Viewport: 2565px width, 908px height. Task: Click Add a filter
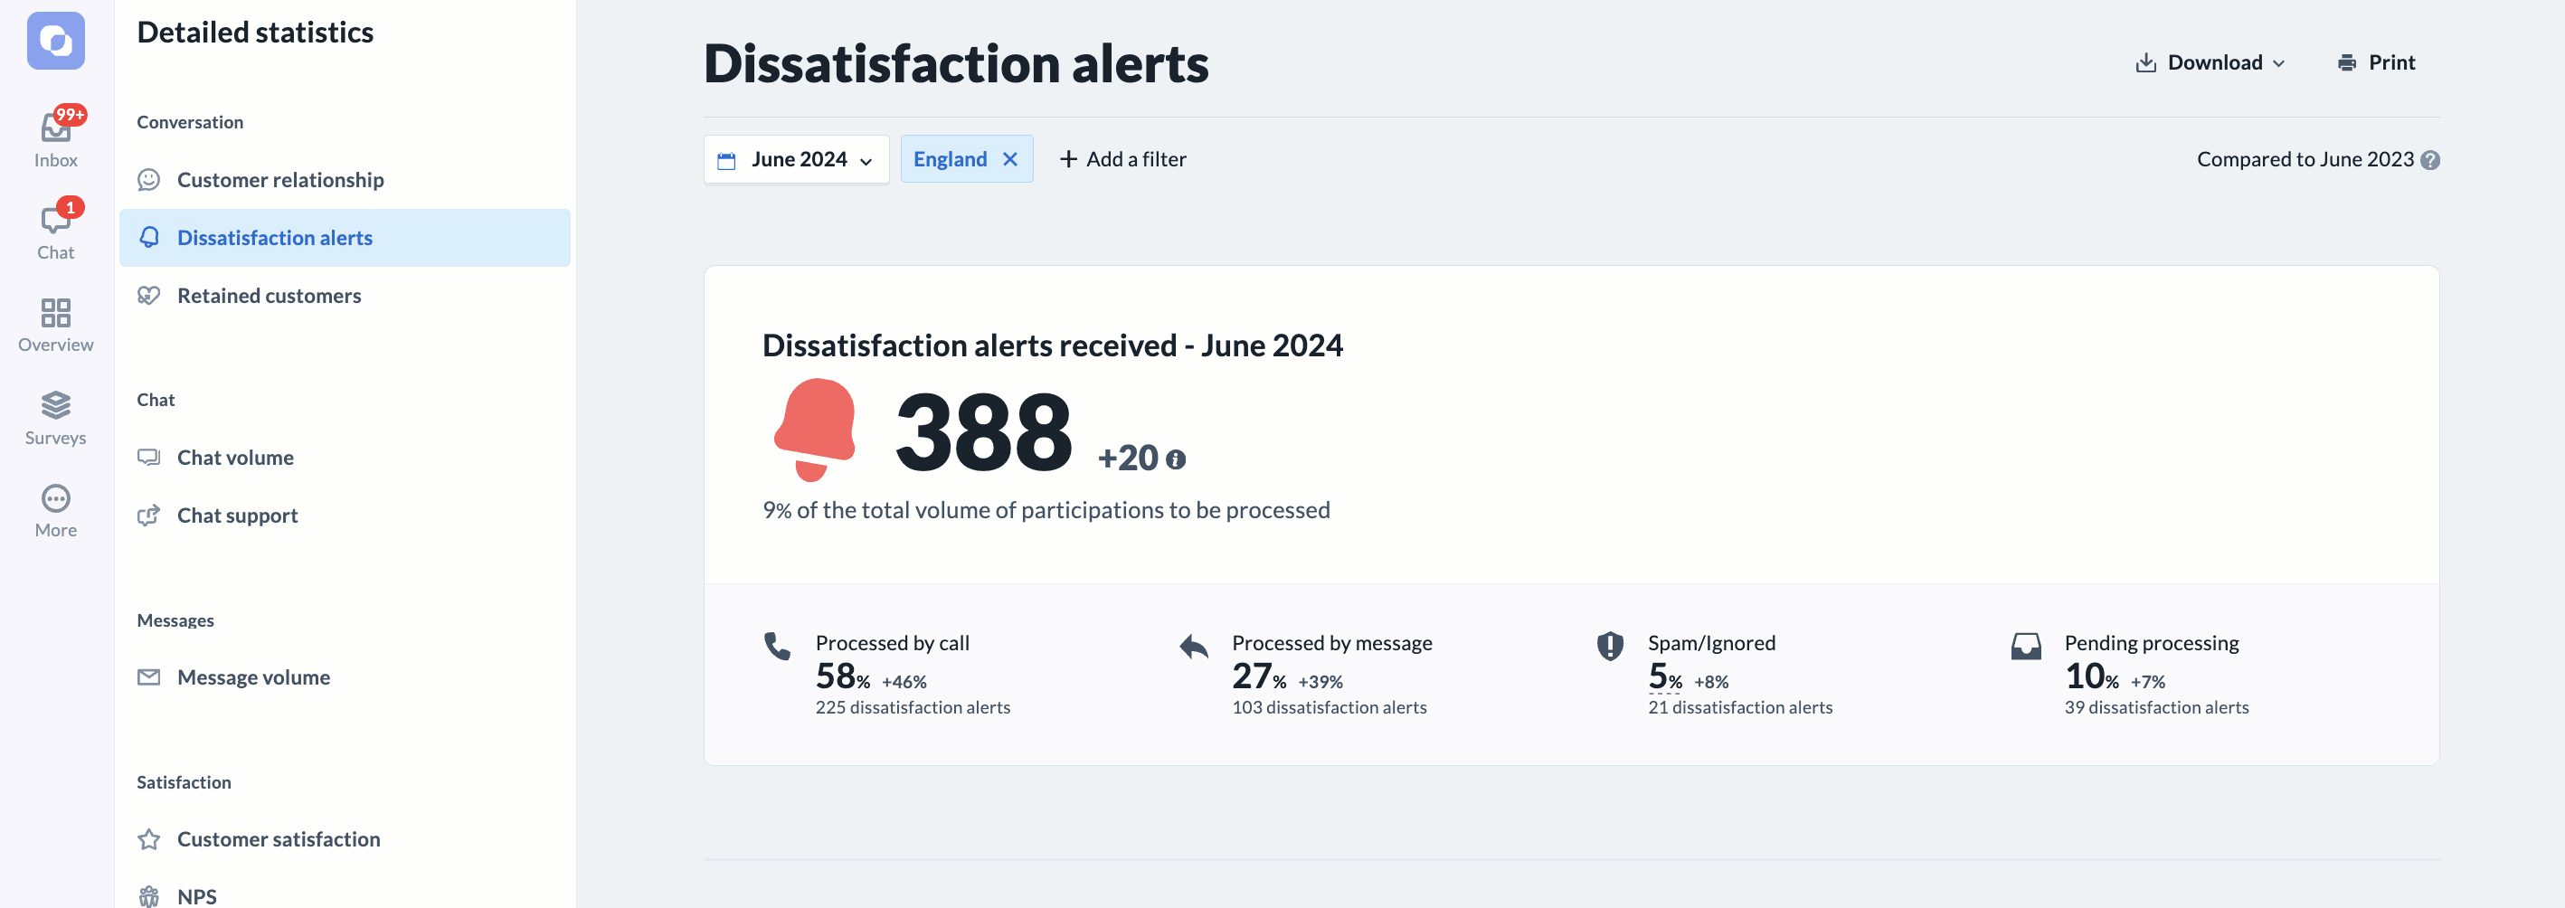pos(1122,159)
